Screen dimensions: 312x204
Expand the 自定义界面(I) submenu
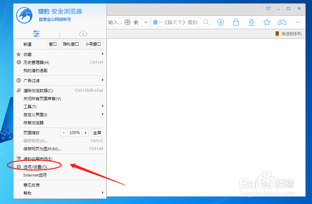60,115
